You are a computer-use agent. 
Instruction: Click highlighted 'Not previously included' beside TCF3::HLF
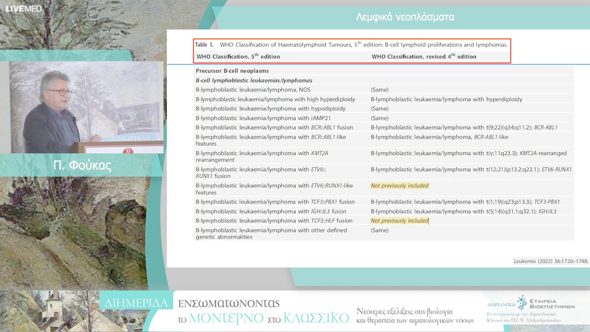pos(399,221)
